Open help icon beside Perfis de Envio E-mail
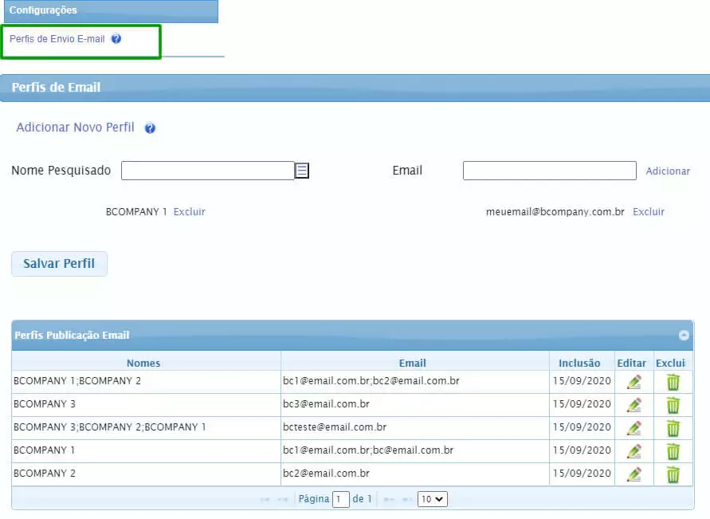Viewport: 710px width, 519px height. pos(116,39)
